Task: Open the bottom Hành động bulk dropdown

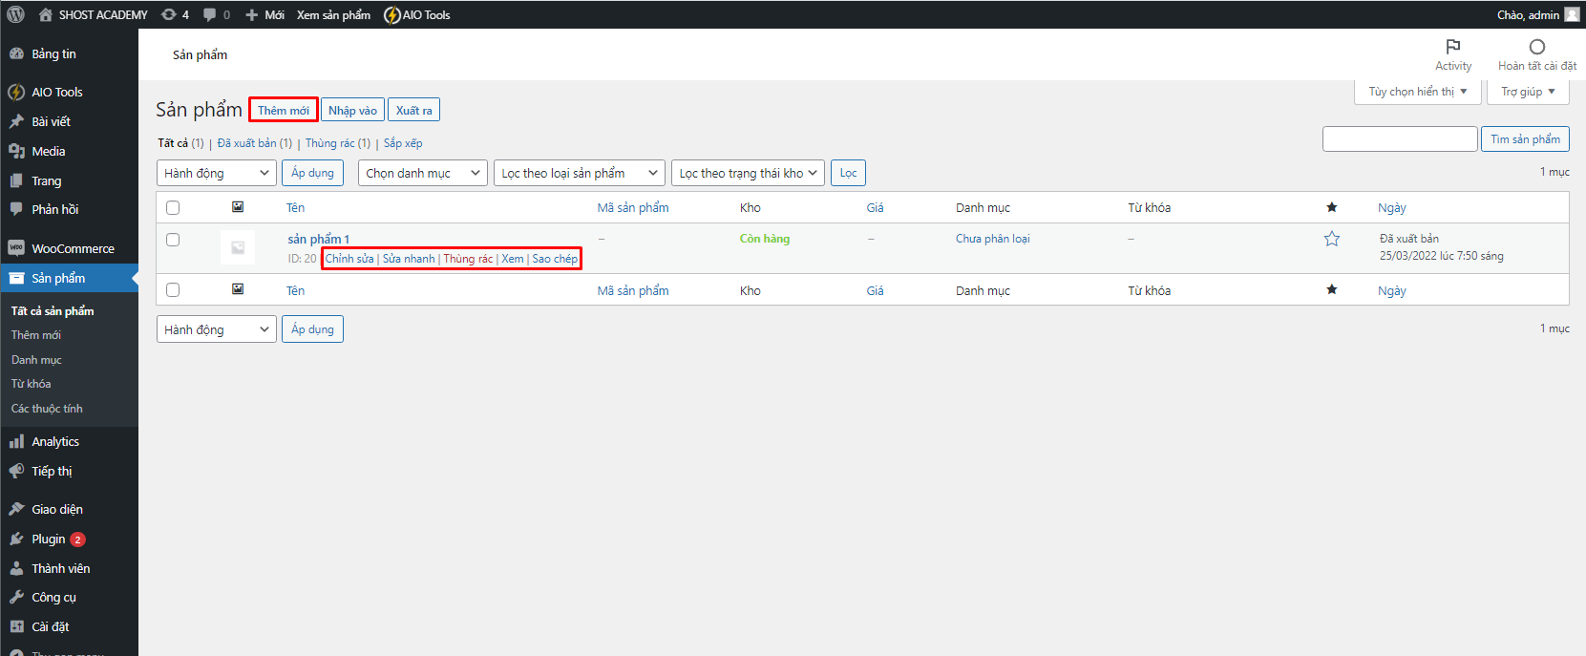Action: point(217,329)
